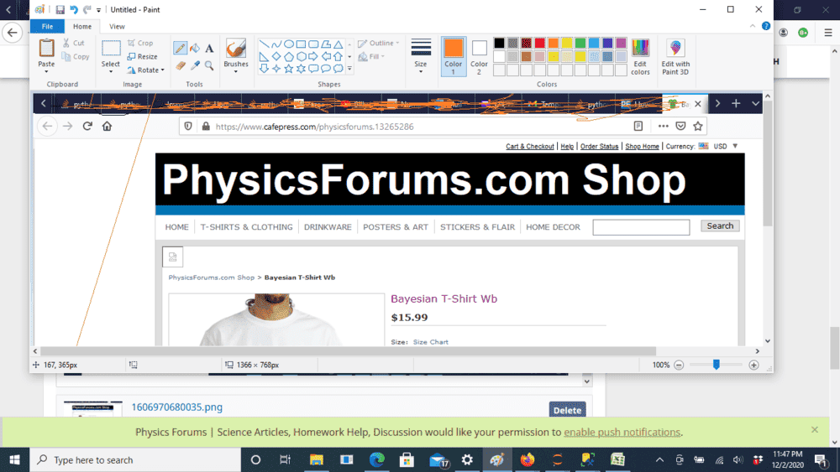Click the Cut scissors button
Image resolution: width=840 pixels, height=472 pixels.
(73, 43)
